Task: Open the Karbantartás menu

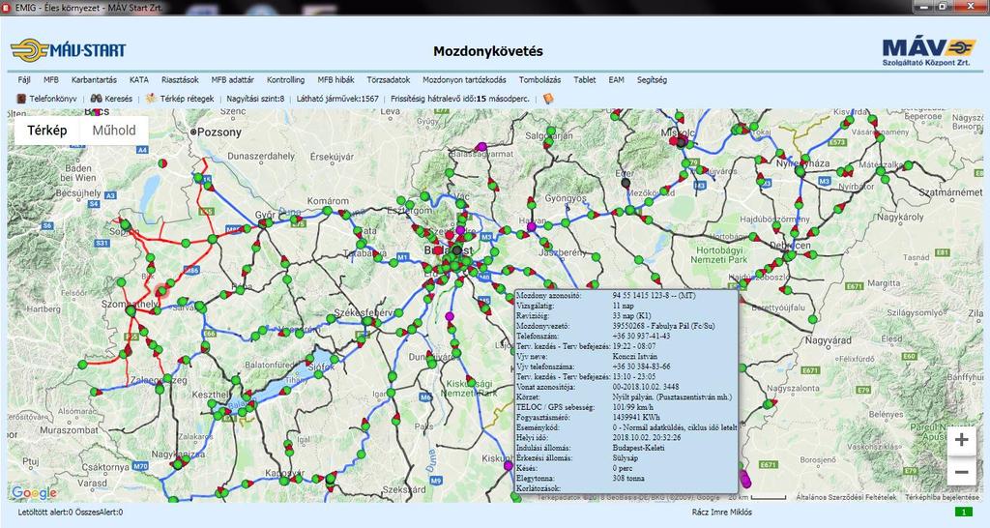Action: coord(94,80)
